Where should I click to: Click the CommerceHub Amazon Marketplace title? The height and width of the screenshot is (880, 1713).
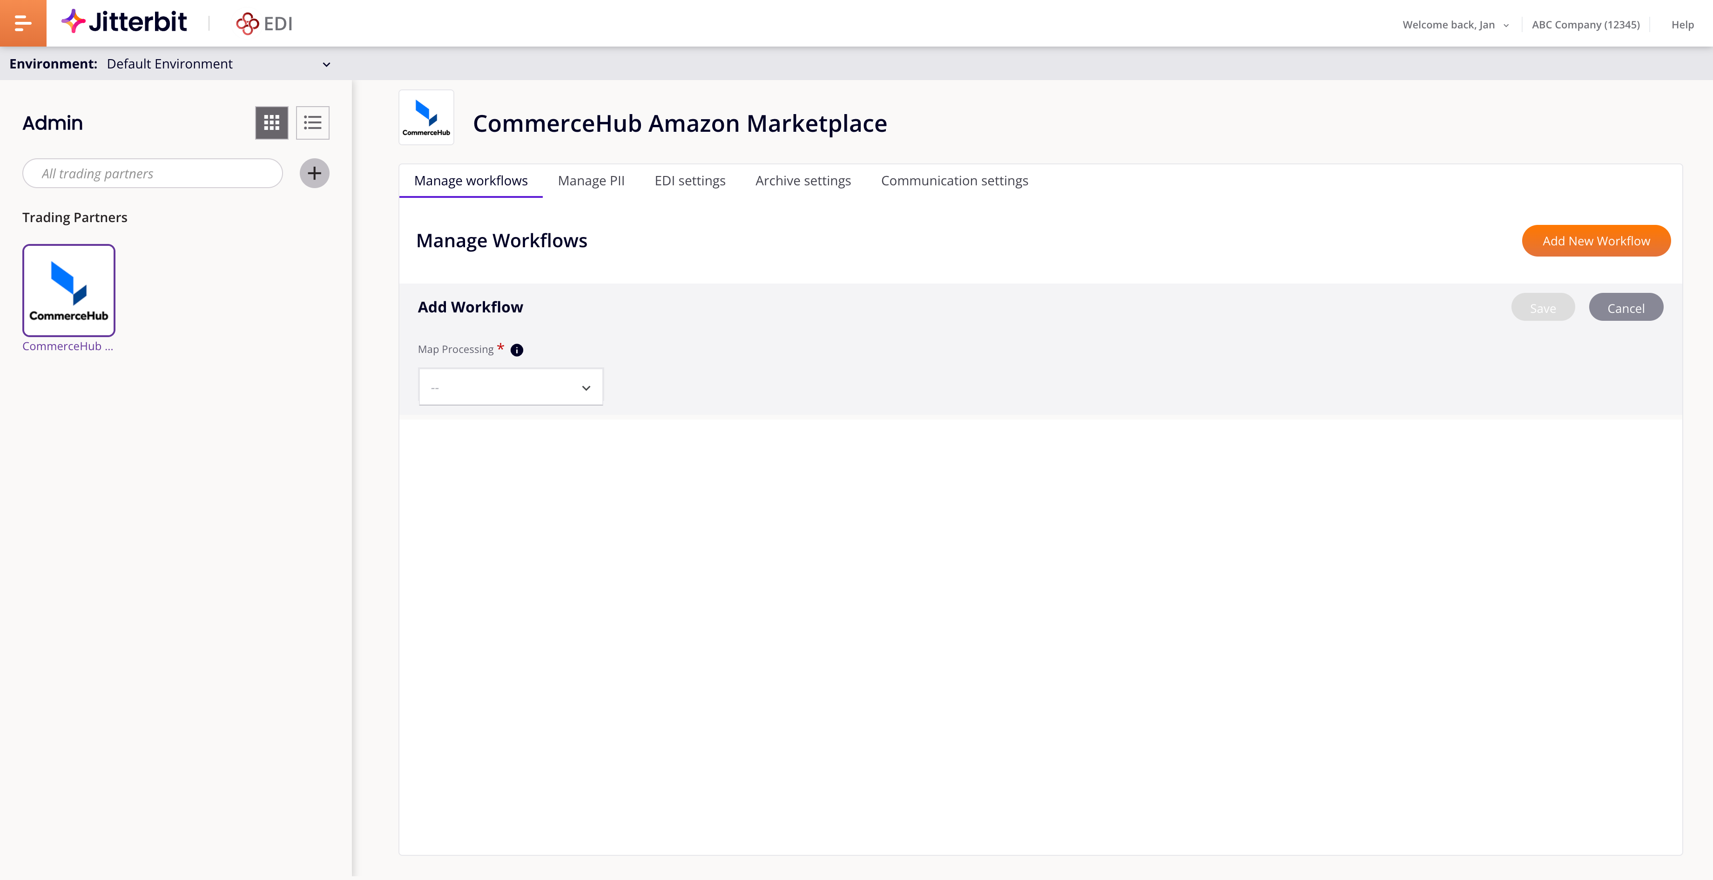(680, 124)
